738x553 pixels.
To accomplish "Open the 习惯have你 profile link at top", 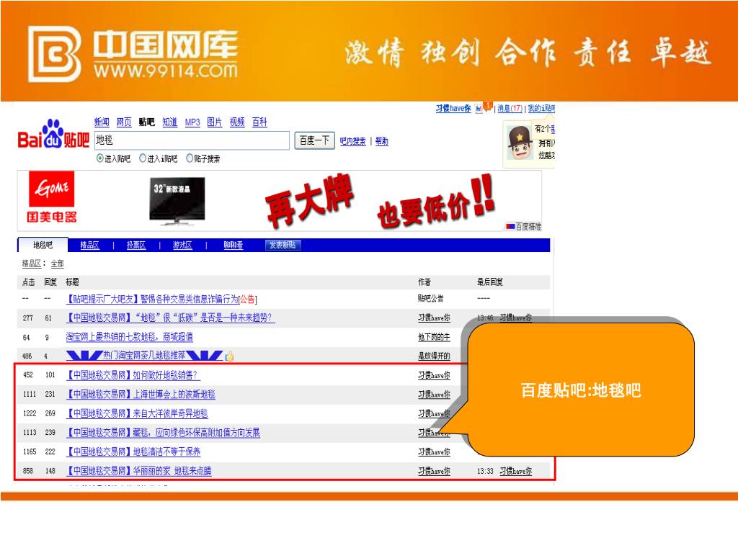I will pyautogui.click(x=453, y=108).
